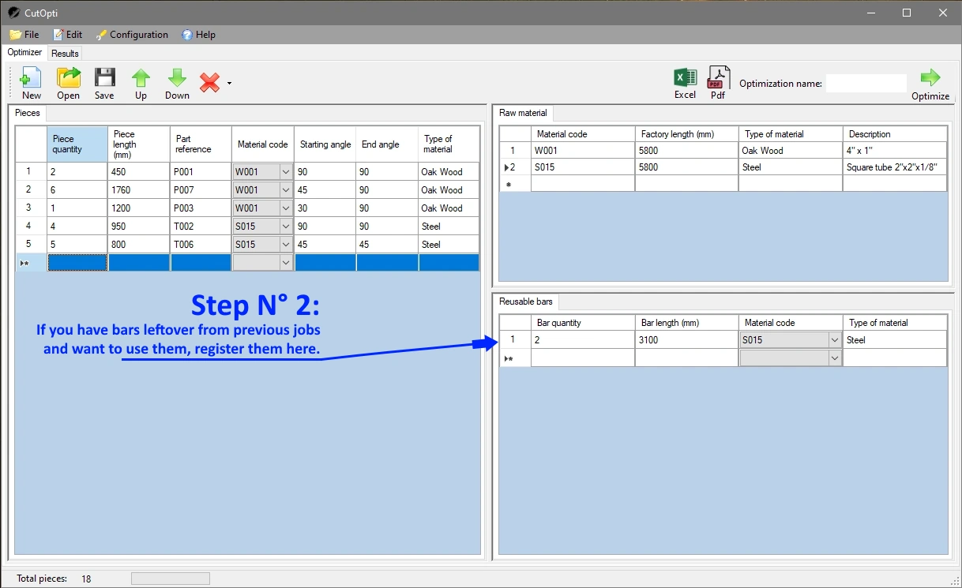Viewport: 962px width, 588px height.
Task: Expand the delete button dropdown arrow
Action: tap(229, 83)
